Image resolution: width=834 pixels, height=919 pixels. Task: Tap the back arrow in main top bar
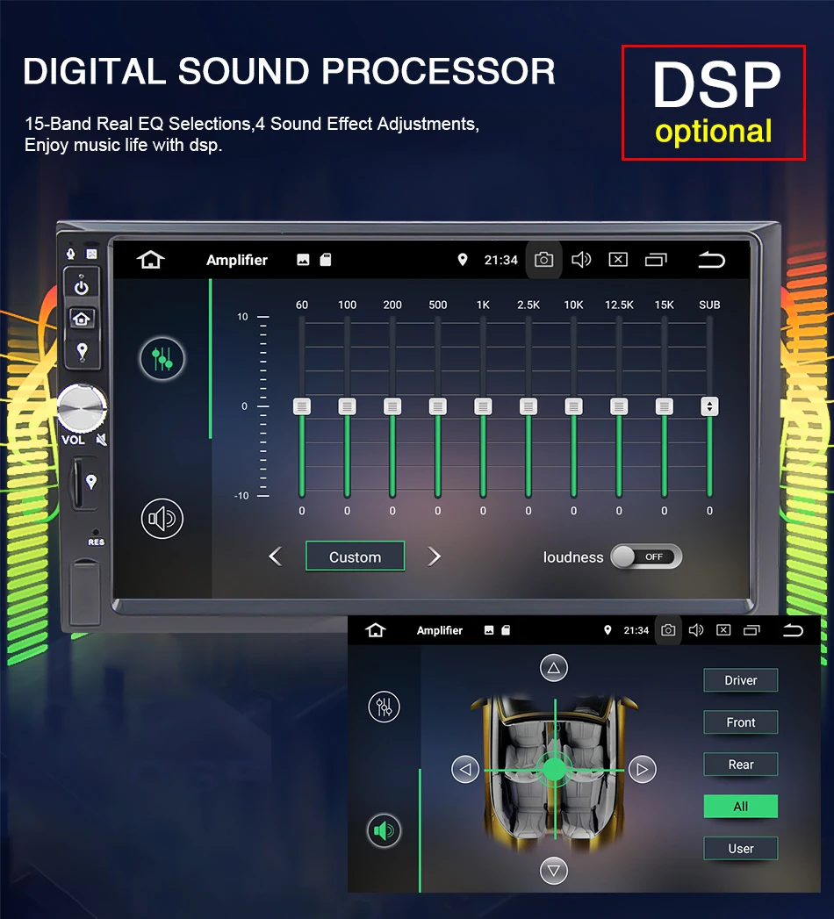[711, 259]
